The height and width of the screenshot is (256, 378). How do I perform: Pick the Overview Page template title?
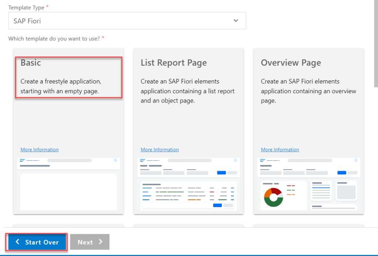coord(291,63)
